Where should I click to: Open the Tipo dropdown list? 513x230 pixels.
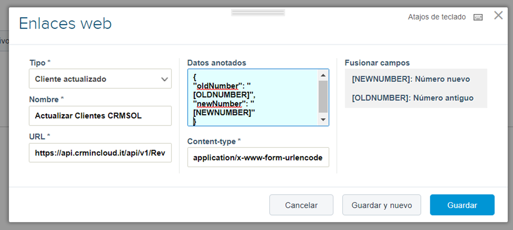pyautogui.click(x=100, y=79)
